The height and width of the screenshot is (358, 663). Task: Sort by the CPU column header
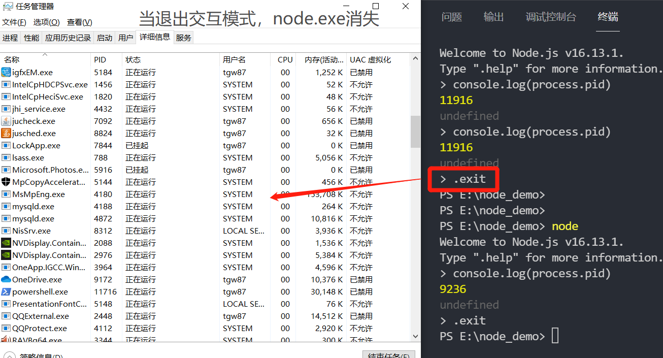(283, 59)
